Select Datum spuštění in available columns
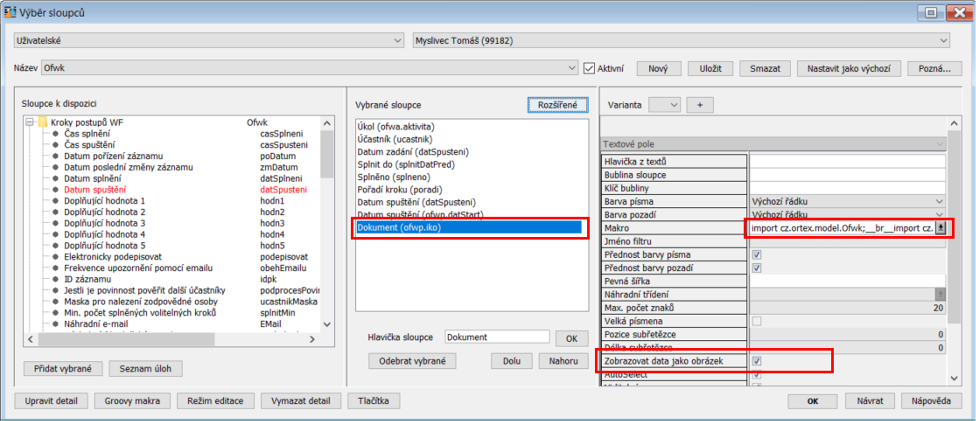 click(x=95, y=190)
